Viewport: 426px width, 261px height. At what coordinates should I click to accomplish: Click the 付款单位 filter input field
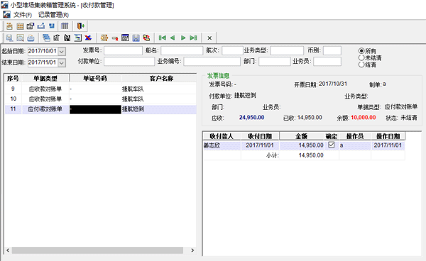pos(129,62)
